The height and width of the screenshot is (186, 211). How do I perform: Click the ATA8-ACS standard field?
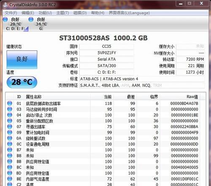[142, 79]
